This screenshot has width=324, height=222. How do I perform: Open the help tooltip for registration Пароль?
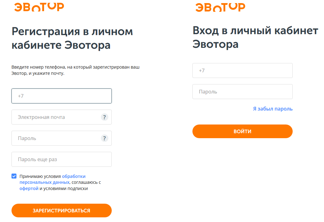[105, 138]
